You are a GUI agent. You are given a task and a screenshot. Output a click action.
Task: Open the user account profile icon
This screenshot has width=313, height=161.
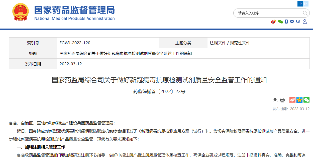tap(305, 22)
